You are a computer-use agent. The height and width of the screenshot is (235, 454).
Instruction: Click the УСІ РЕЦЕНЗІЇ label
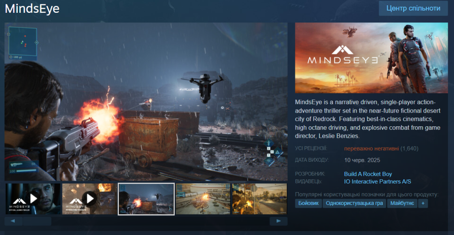coord(311,148)
